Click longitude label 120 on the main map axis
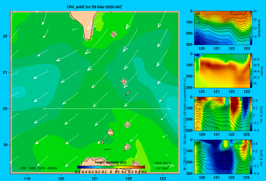The width and height of the screenshot is (266, 181). pyautogui.click(x=61, y=178)
